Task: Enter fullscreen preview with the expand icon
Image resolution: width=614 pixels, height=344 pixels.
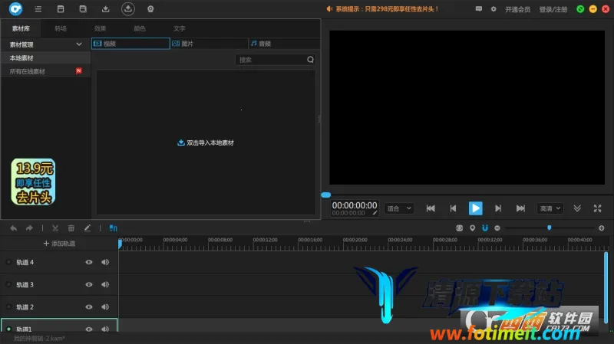Action: [597, 208]
